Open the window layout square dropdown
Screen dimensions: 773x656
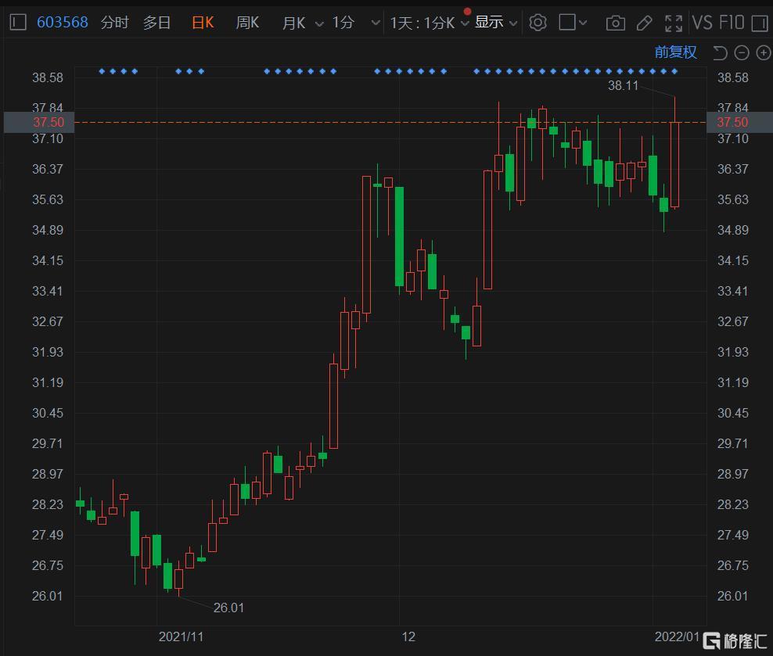click(x=573, y=23)
